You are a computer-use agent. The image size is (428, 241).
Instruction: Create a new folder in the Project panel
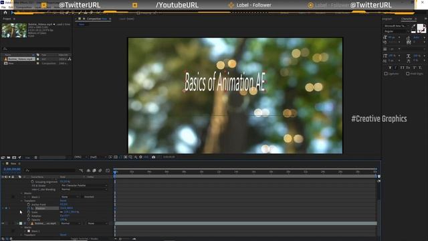[9, 157]
